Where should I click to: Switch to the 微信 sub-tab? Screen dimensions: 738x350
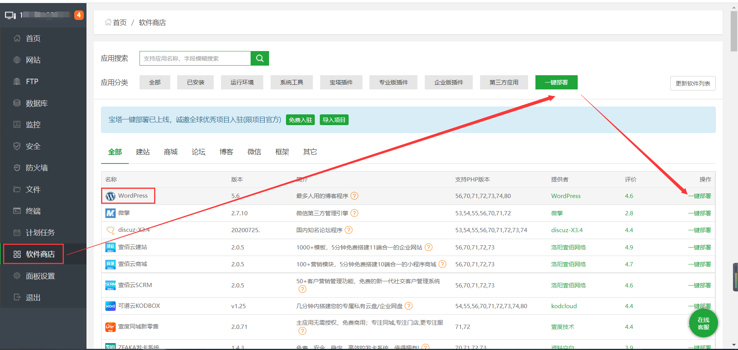pyautogui.click(x=254, y=152)
